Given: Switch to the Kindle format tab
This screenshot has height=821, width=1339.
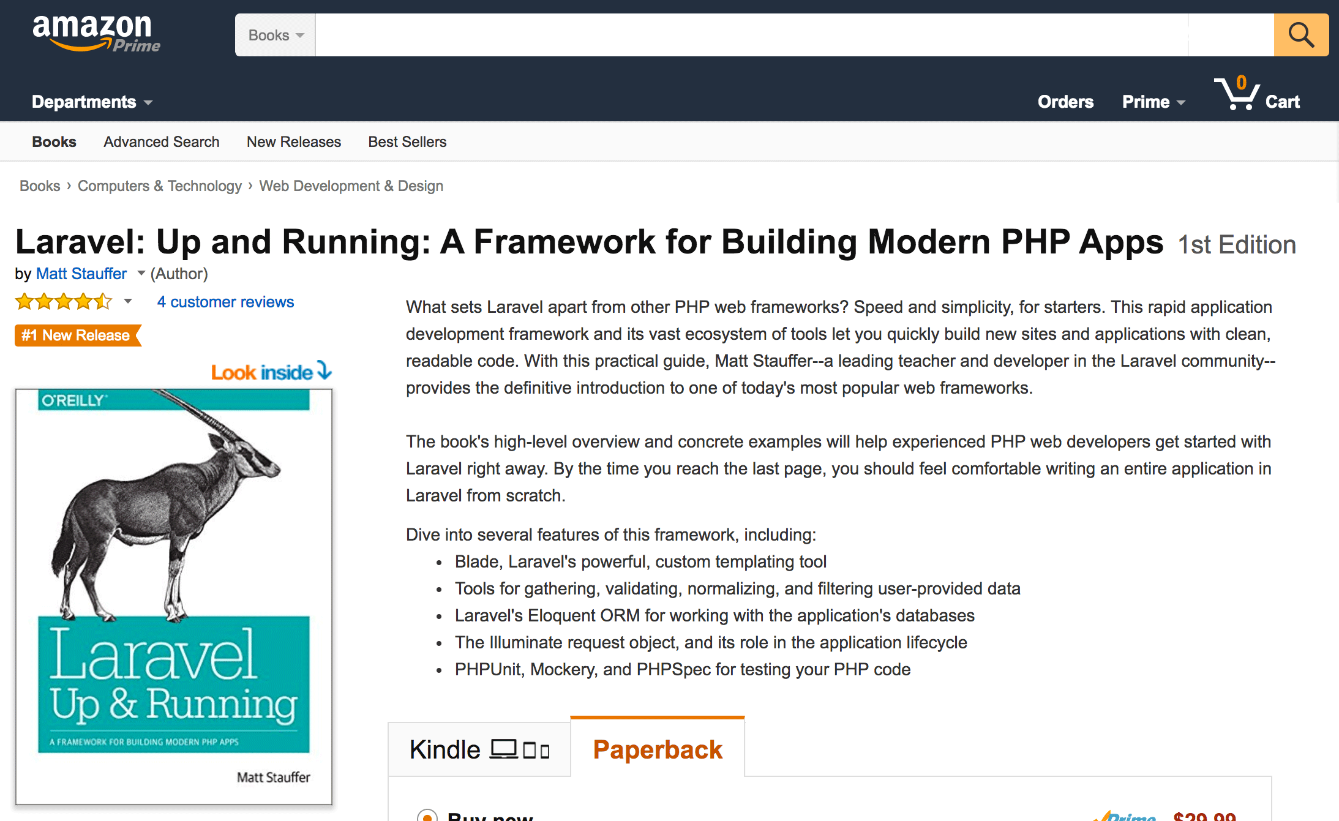Looking at the screenshot, I should tap(479, 749).
